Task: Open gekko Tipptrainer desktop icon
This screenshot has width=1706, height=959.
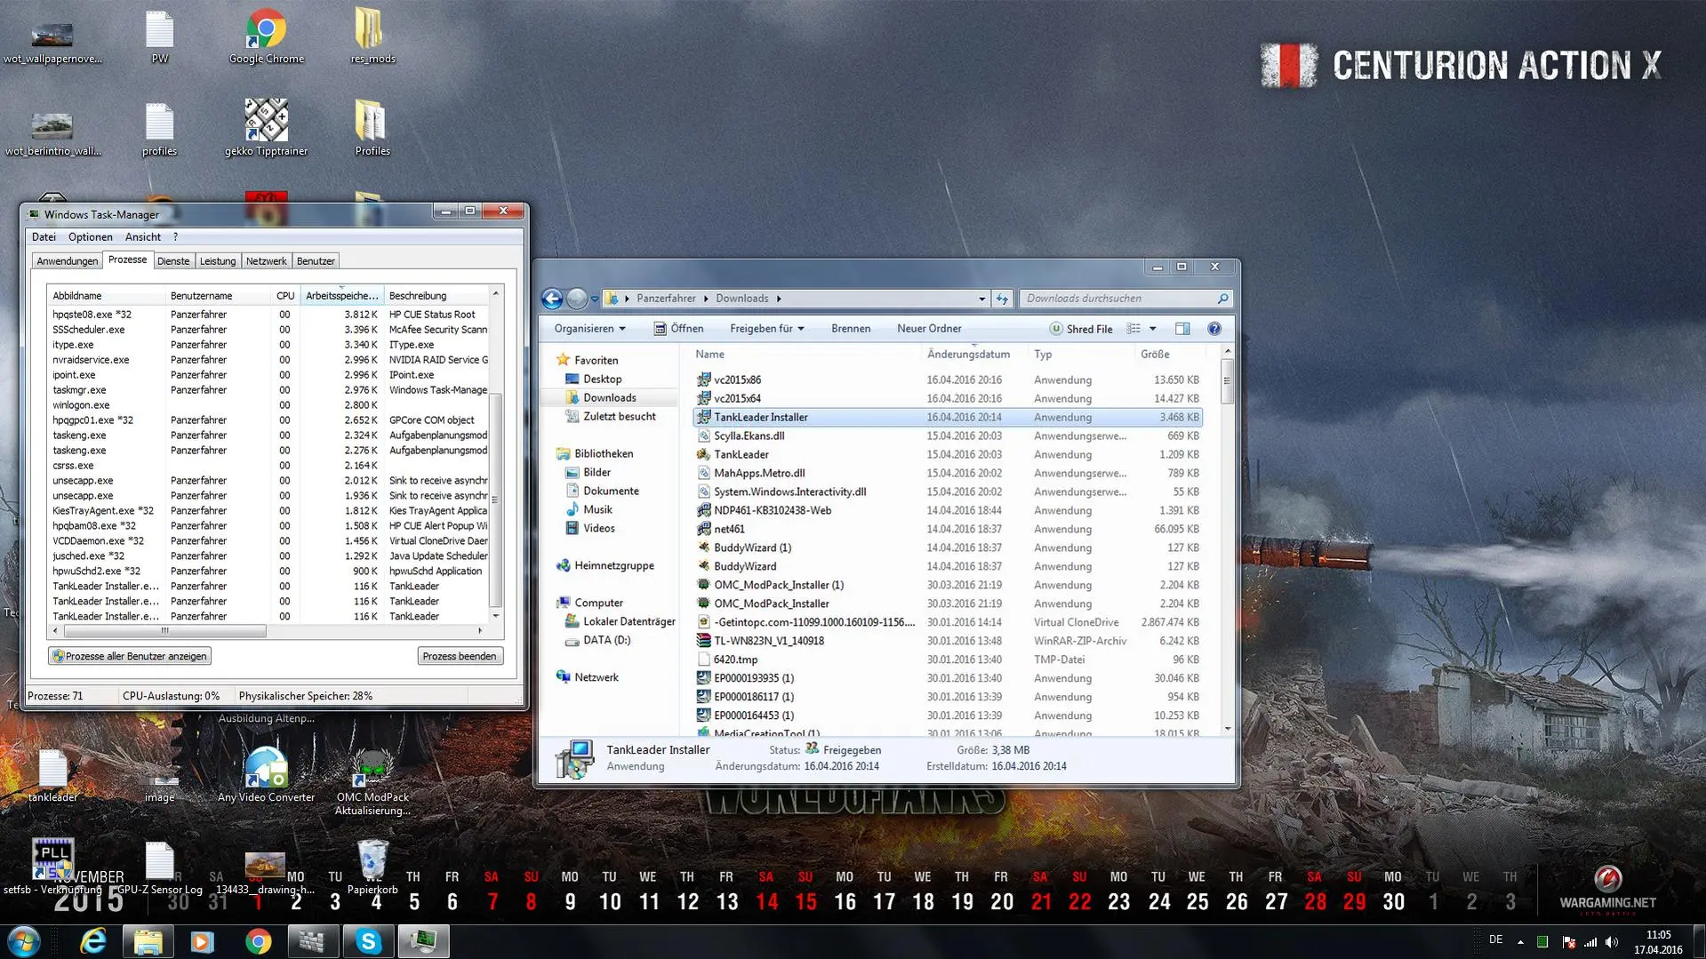Action: pyautogui.click(x=266, y=127)
